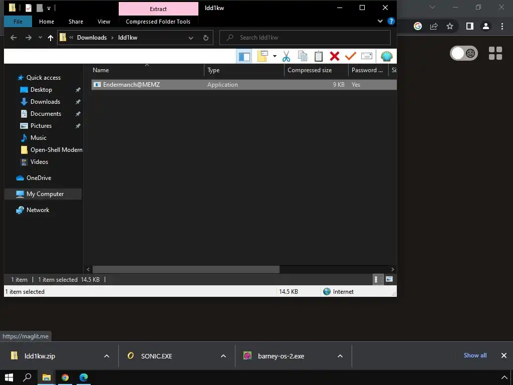The image size is (513, 385).
Task: Click the scissors Cut icon
Action: pyautogui.click(x=286, y=56)
